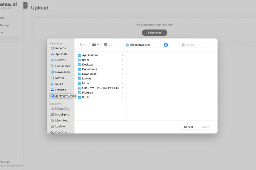Open the grid grouping options dropdown
The image size is (256, 170).
click(107, 45)
